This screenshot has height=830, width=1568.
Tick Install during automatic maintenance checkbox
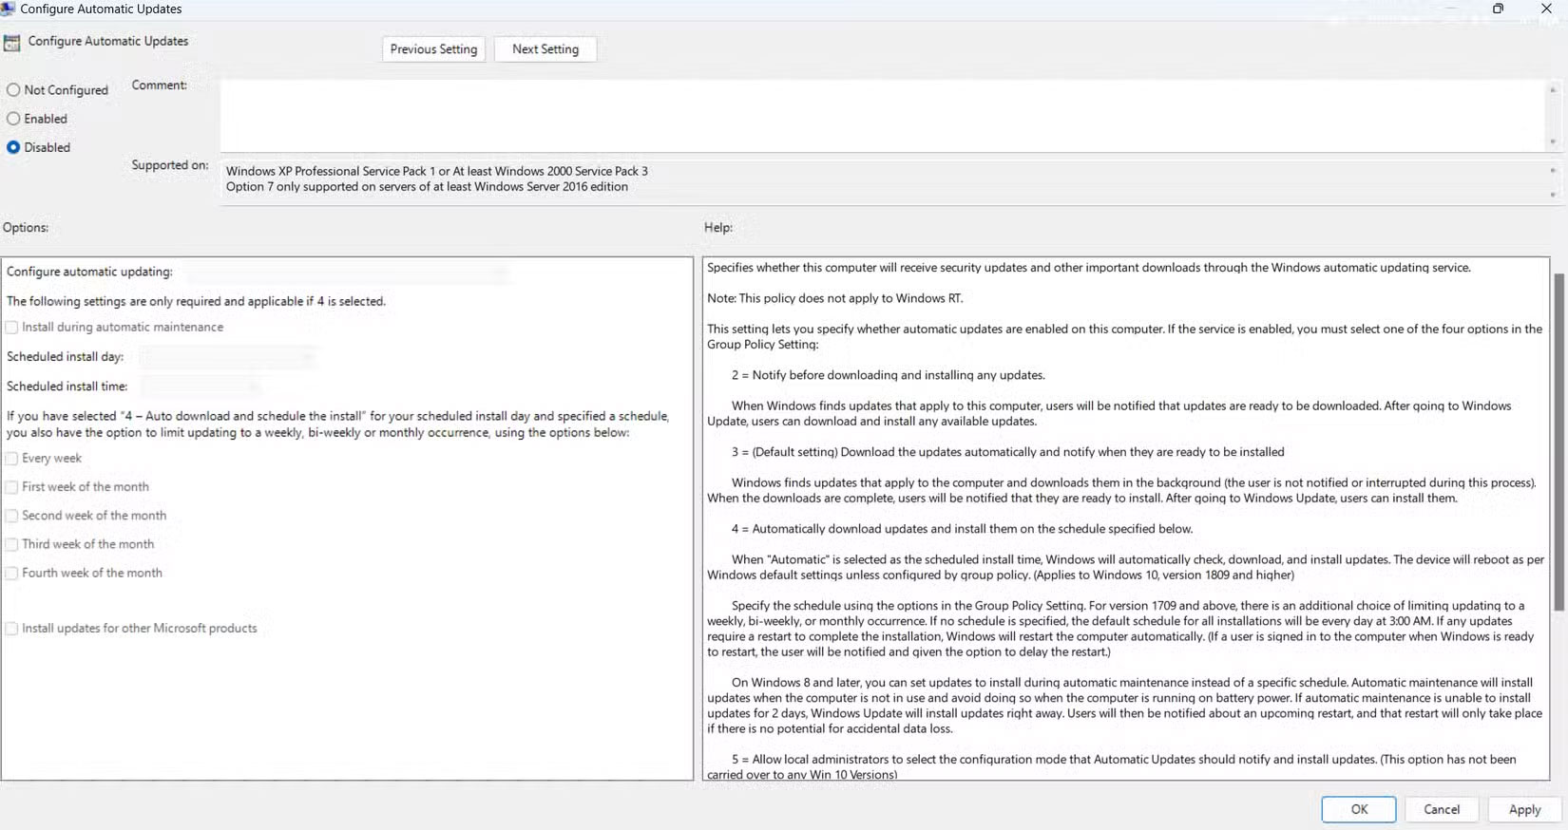pos(11,328)
